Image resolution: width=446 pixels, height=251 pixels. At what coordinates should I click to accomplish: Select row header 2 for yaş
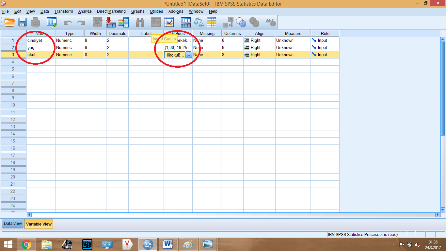(13, 48)
